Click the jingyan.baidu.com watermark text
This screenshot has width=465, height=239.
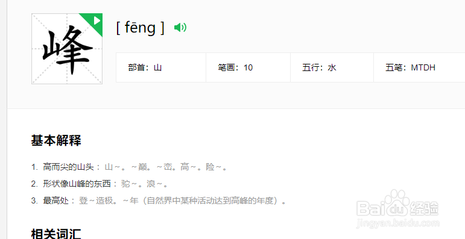[x=397, y=223]
